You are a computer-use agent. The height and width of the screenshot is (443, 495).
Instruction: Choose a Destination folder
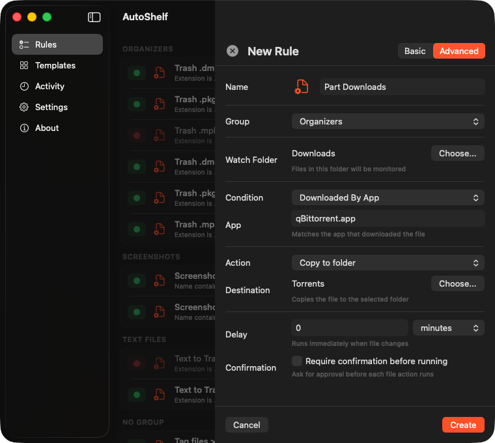click(457, 283)
